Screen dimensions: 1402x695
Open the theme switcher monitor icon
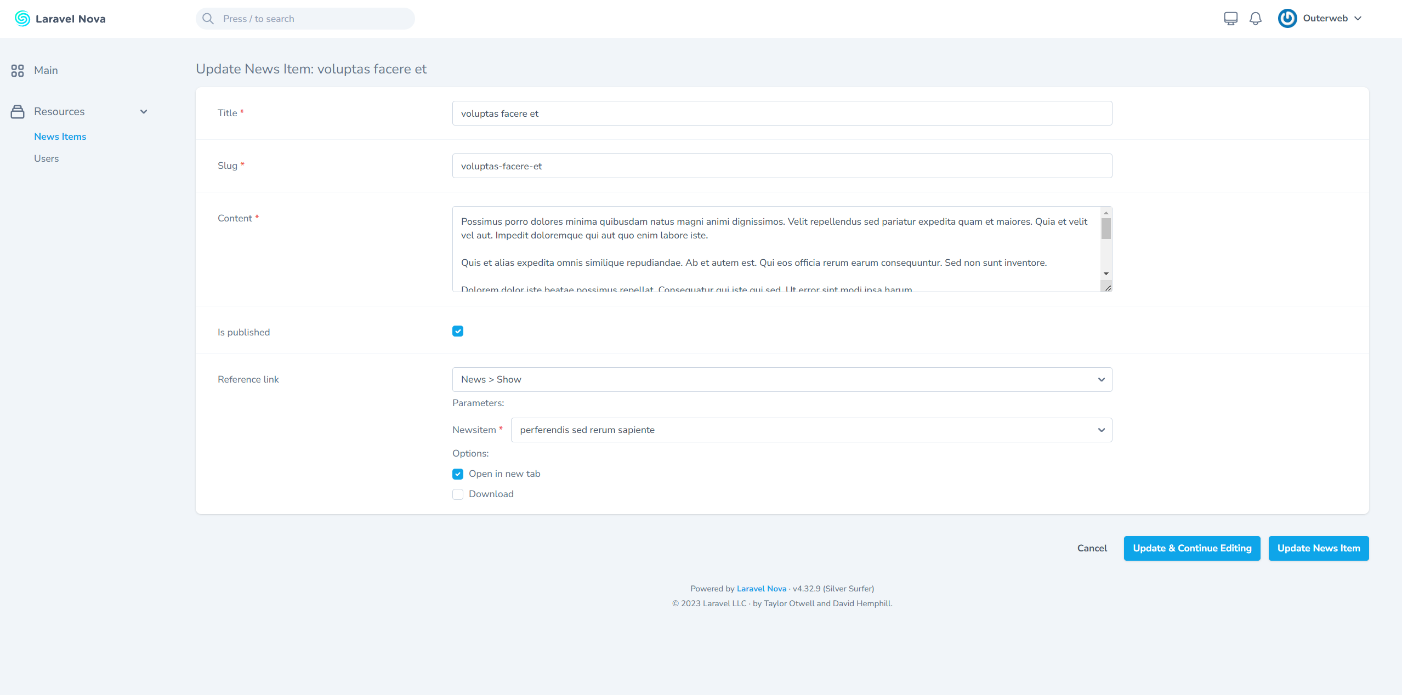(x=1230, y=18)
